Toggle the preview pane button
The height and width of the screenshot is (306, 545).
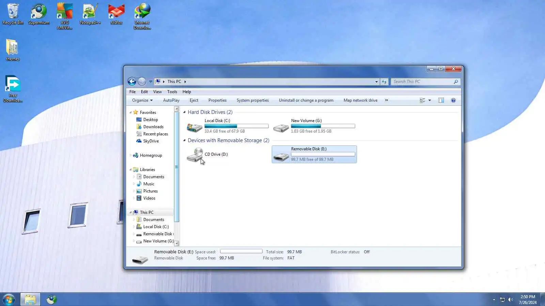441,100
